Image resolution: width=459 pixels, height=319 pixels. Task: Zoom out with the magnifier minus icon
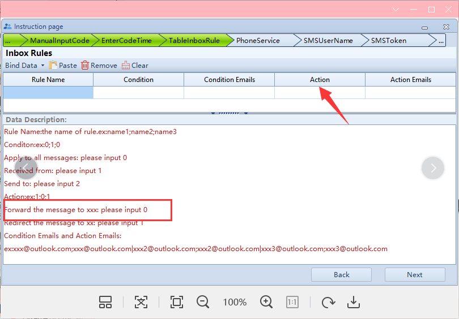point(203,302)
